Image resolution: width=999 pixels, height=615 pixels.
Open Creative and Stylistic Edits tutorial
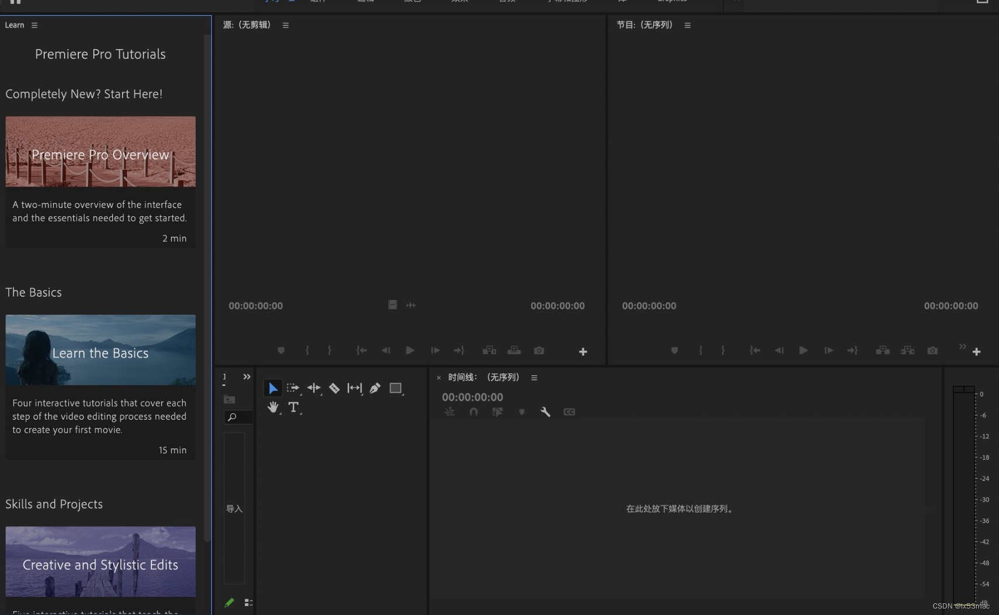(101, 562)
